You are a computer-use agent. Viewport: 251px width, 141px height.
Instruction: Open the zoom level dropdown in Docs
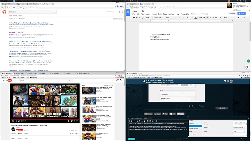pos(148,18)
